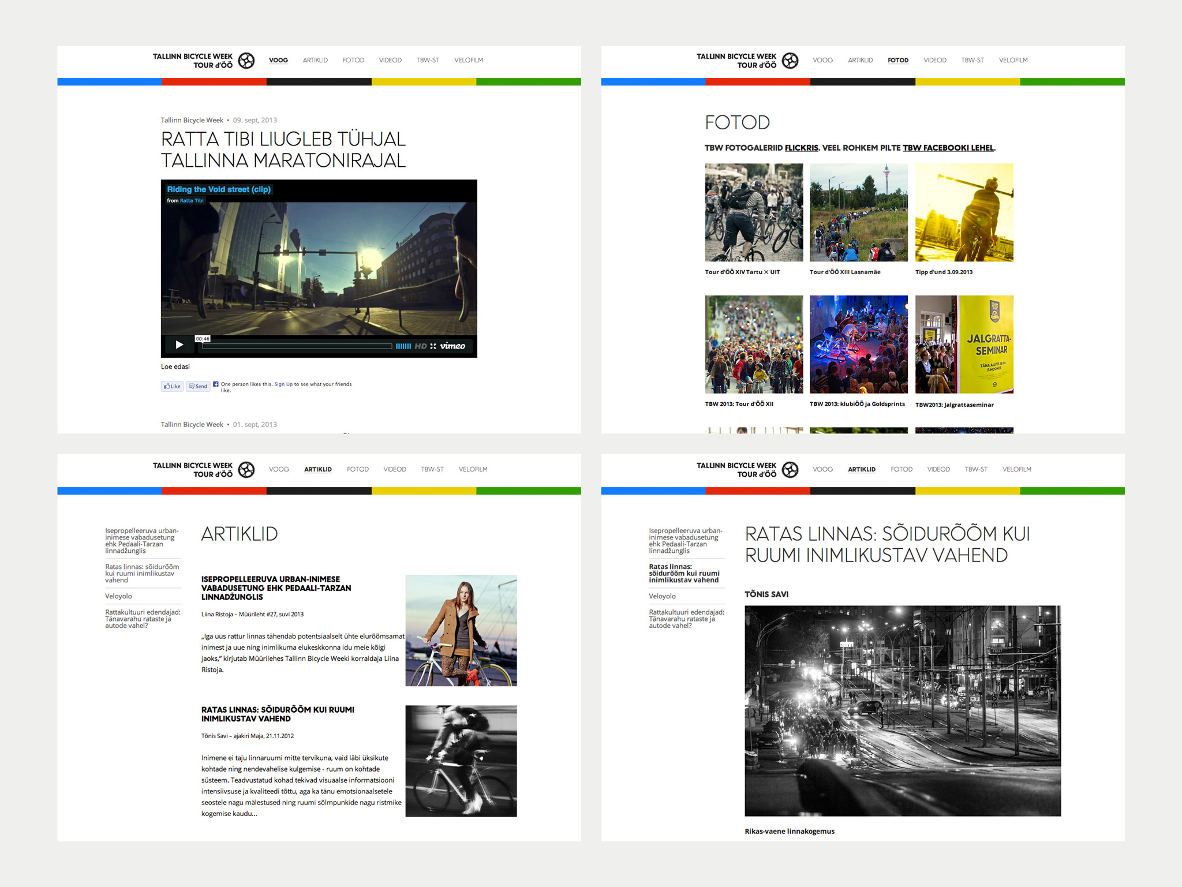Open Tour d'ÖÖ XIV Tartu gallery thumbnail
1182x887 pixels.
[x=754, y=212]
